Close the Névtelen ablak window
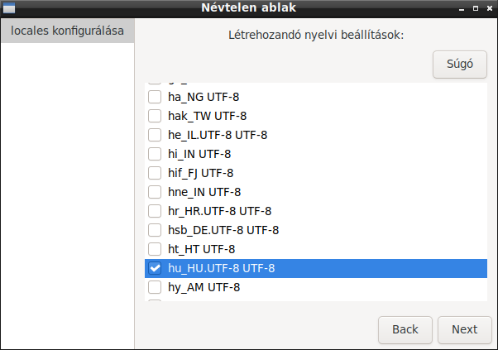This screenshot has width=498, height=350. (490, 8)
